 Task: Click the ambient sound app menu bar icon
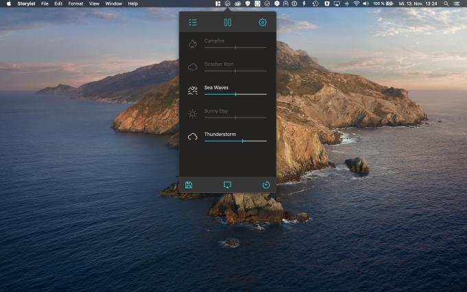coord(227,3)
